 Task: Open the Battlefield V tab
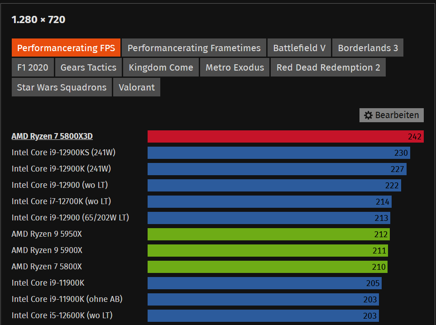coord(299,48)
